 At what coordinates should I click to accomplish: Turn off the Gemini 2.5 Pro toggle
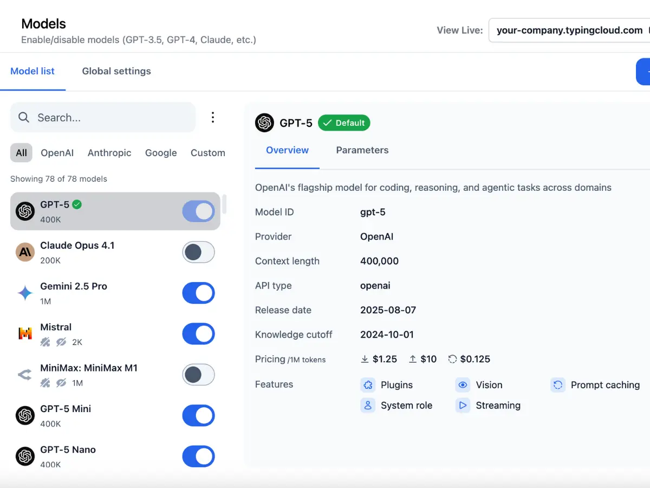[198, 293]
